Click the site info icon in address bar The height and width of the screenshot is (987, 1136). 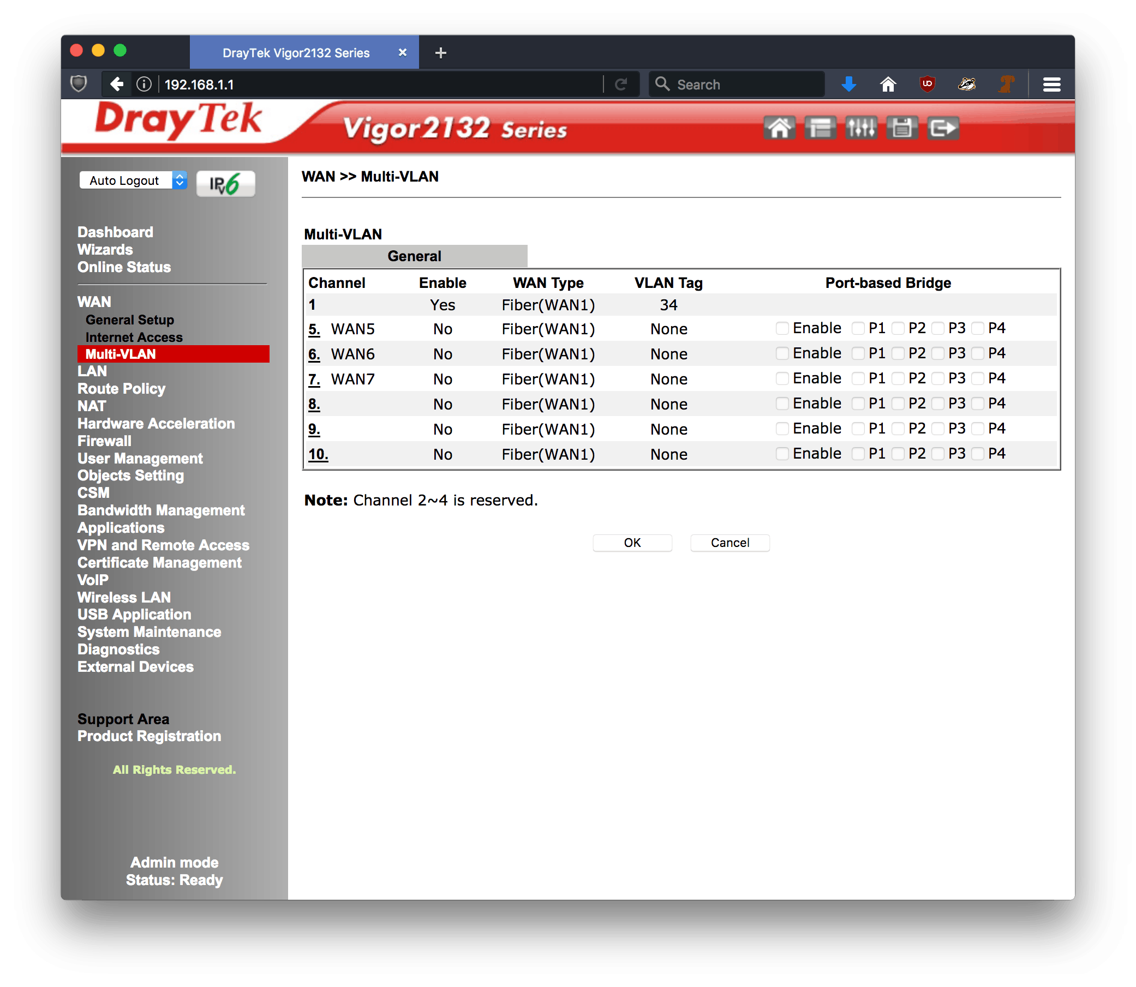point(144,85)
